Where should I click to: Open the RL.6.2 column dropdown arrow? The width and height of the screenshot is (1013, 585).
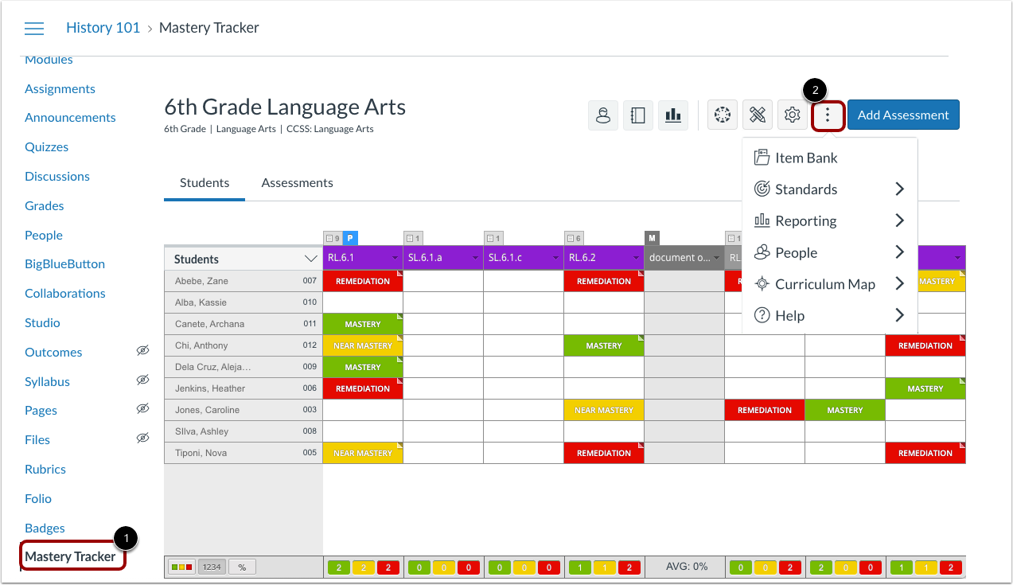636,258
